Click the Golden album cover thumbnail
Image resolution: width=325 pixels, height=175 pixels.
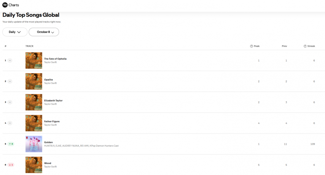(x=34, y=144)
